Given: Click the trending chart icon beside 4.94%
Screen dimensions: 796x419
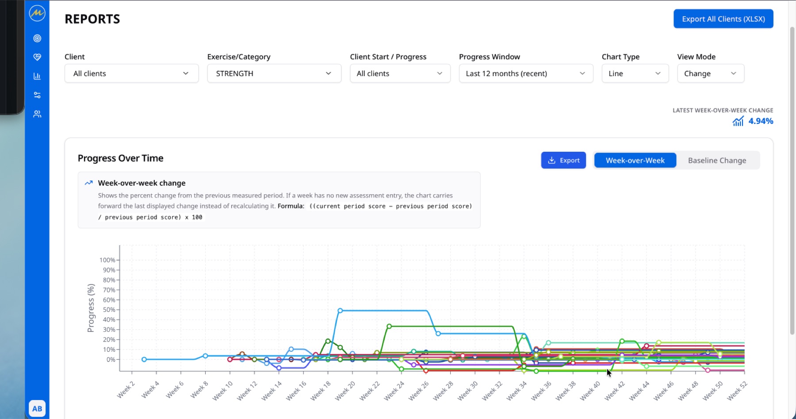Looking at the screenshot, I should pyautogui.click(x=738, y=121).
